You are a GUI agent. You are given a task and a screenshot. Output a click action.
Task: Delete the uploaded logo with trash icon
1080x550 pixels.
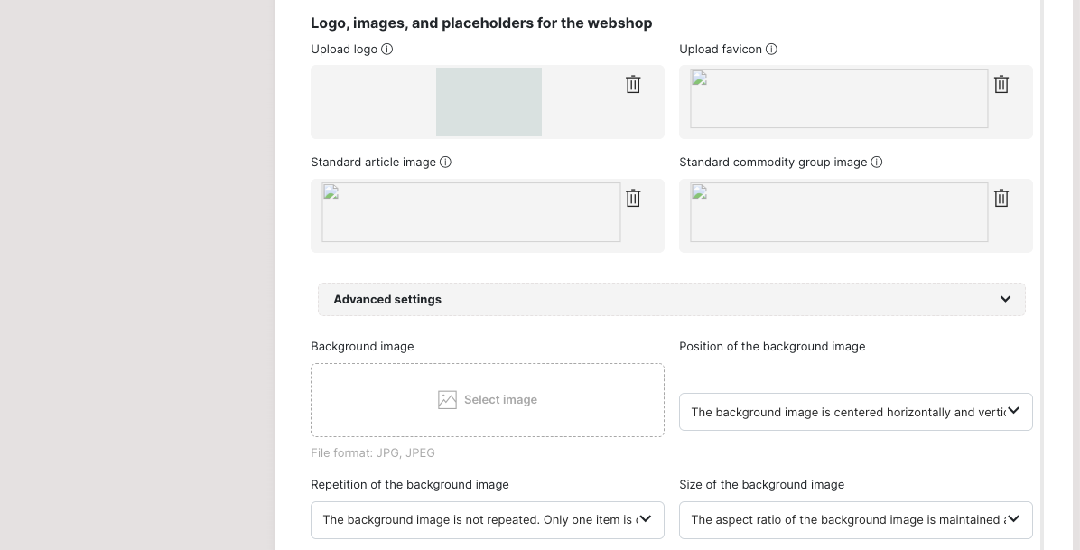[x=633, y=84]
